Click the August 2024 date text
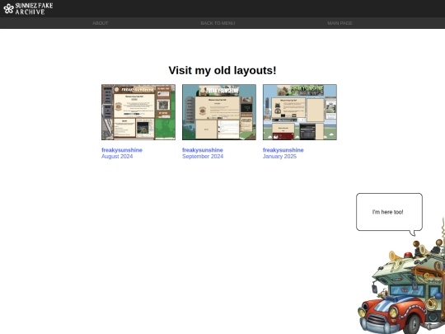The width and height of the screenshot is (445, 334). pos(117,157)
